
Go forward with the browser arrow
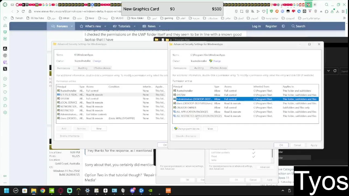pyautogui.click(x=18, y=11)
